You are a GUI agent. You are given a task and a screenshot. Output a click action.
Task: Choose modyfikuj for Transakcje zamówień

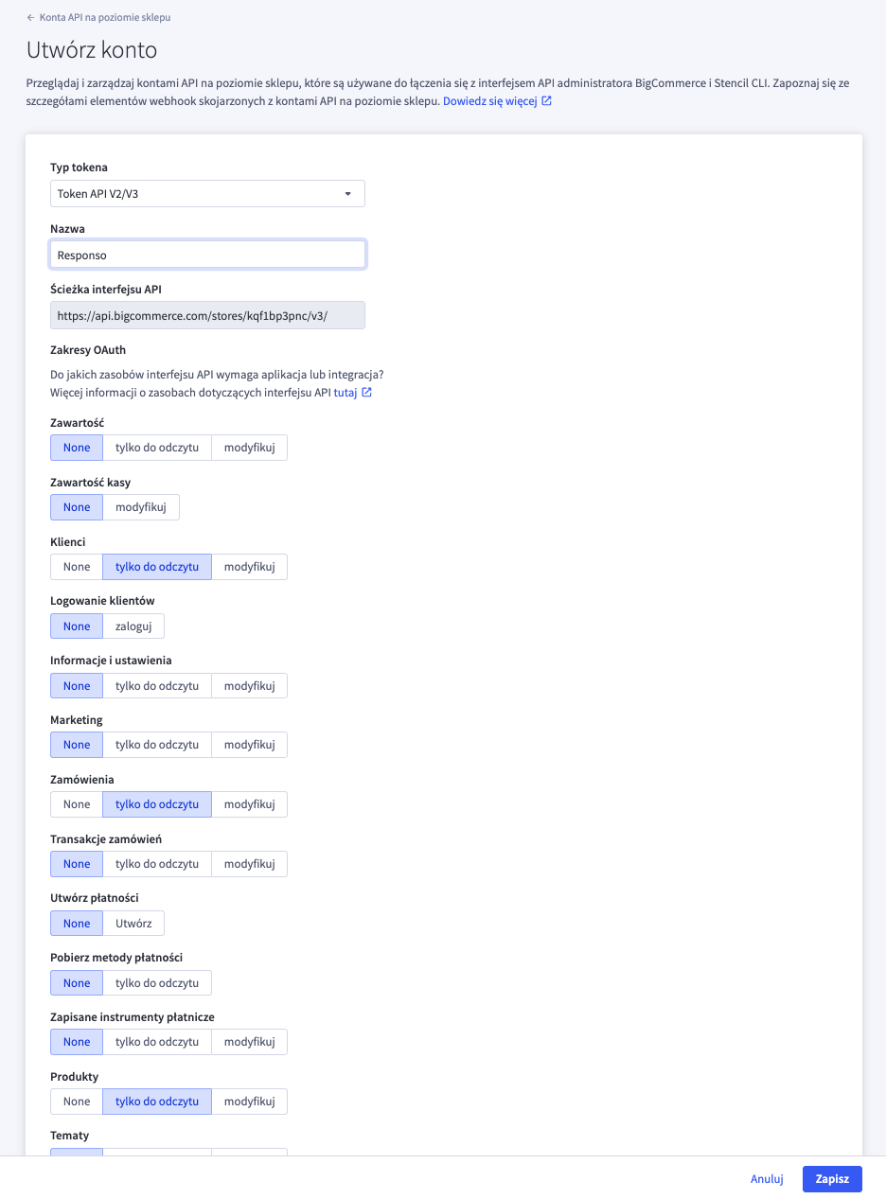[x=249, y=864]
